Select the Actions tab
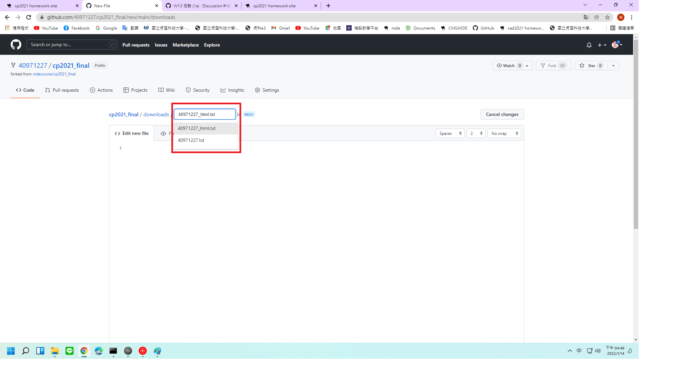 coord(101,90)
